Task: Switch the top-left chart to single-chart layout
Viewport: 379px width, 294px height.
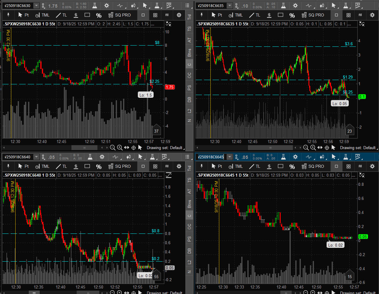Action: (x=143, y=15)
